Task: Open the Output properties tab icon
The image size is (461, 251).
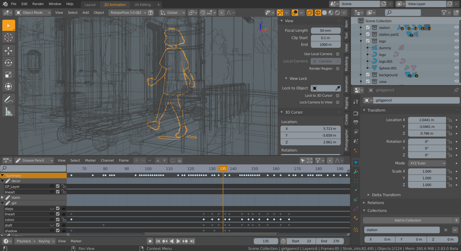Action: coord(356,123)
